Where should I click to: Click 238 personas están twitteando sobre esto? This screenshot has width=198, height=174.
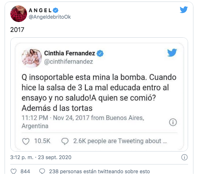tap(99, 171)
